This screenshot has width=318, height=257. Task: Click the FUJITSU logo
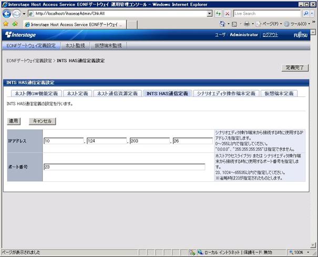point(301,35)
